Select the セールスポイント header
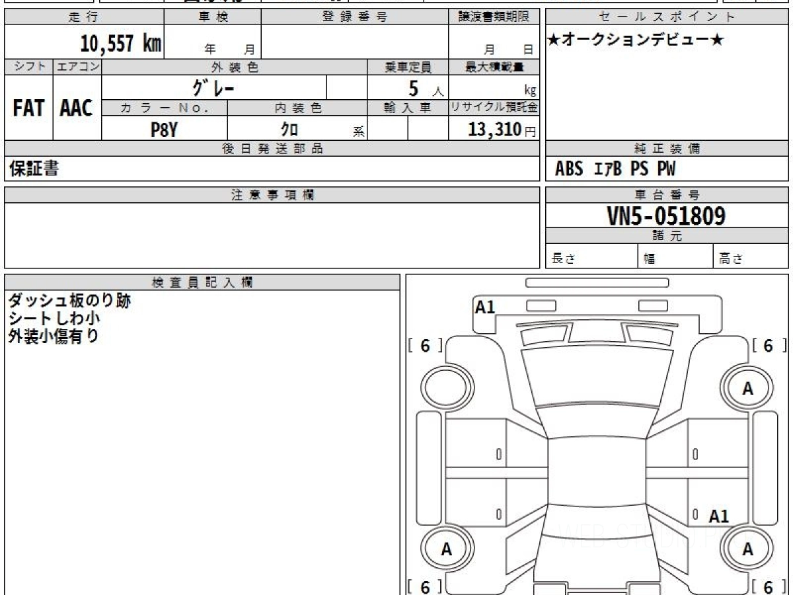 pyautogui.click(x=667, y=17)
